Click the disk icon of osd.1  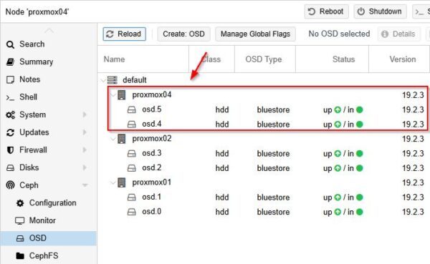point(132,197)
